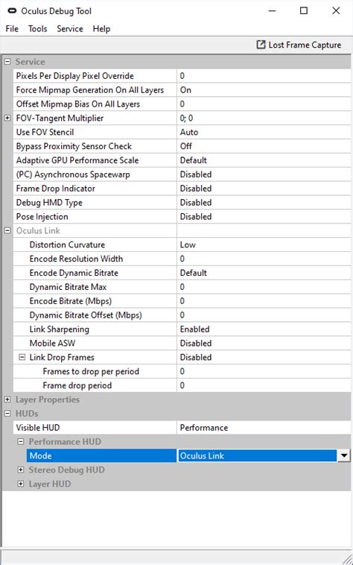Select the Pose Injection Disabled value
The width and height of the screenshot is (353, 565).
(x=264, y=217)
